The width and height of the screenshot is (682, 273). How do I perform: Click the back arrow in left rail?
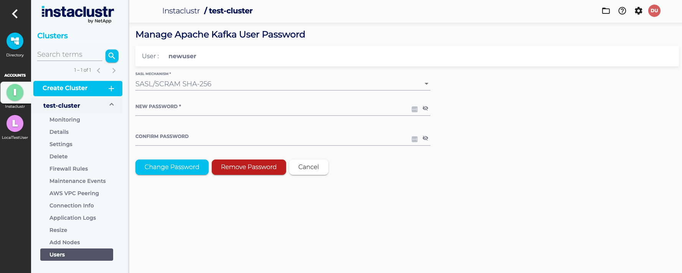click(15, 14)
